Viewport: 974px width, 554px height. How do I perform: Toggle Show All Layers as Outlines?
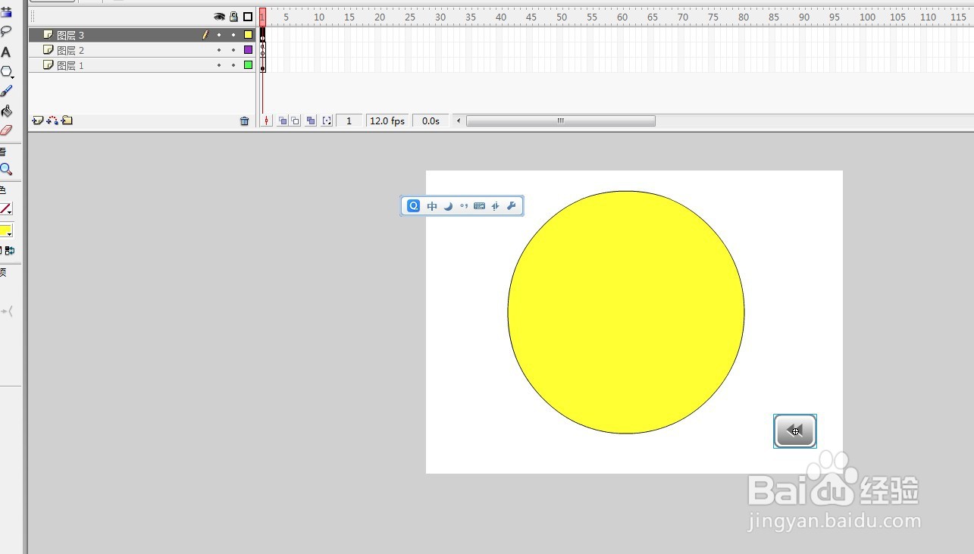click(x=248, y=17)
